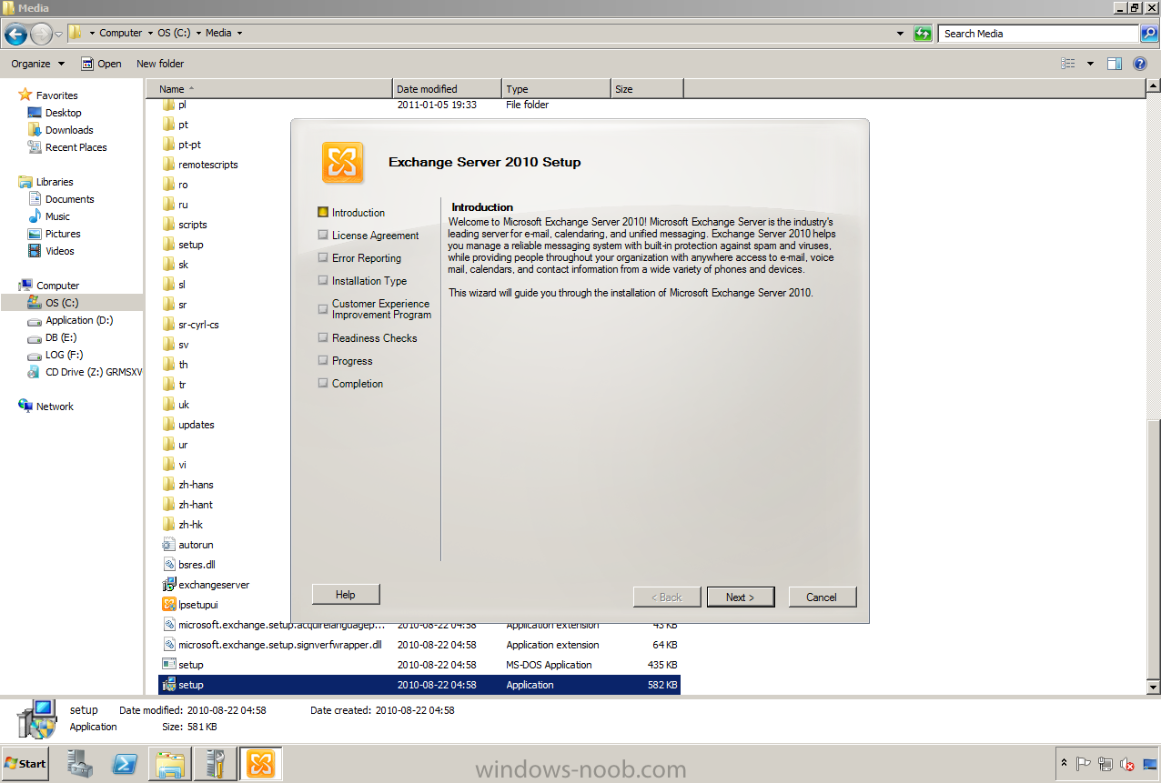1161x783 pixels.
Task: Click the search magnifier icon
Action: coord(1150,34)
